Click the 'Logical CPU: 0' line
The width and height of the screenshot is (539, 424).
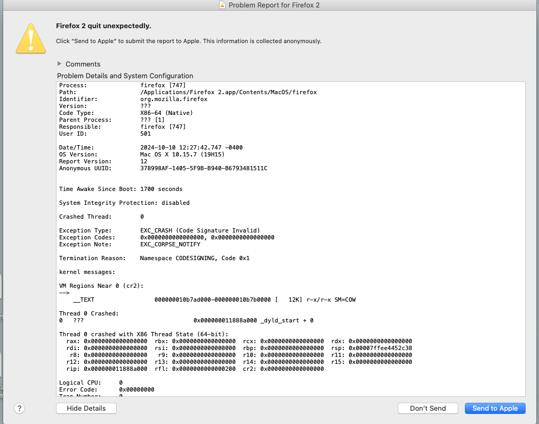91,383
